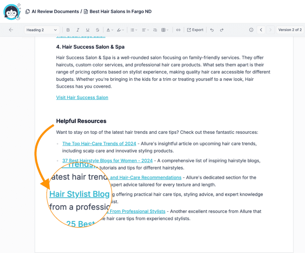Apply strikethrough formatting
305x253 pixels.
[97, 30]
